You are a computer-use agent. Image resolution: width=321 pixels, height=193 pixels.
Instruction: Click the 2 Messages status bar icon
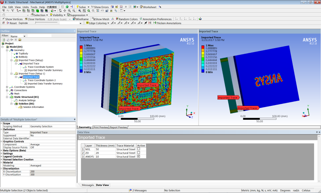130,190
